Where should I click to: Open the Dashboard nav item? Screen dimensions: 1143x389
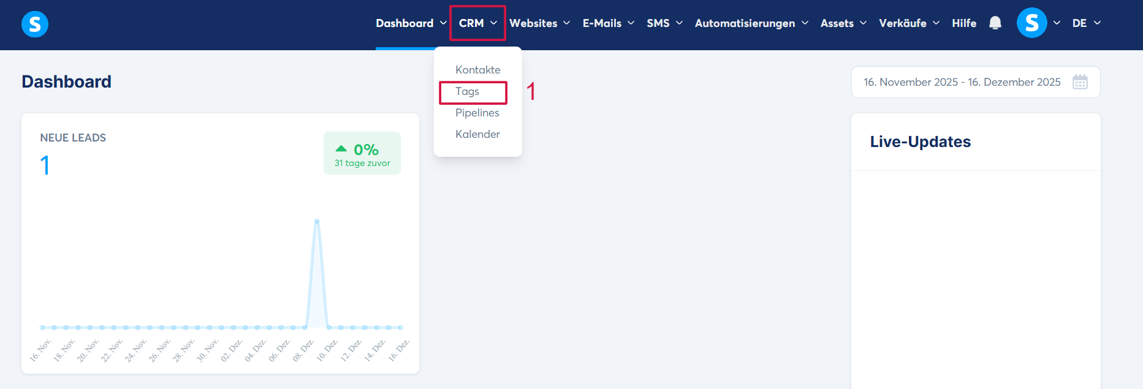click(404, 23)
